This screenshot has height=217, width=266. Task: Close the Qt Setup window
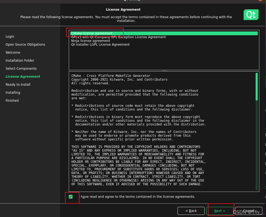260,1
